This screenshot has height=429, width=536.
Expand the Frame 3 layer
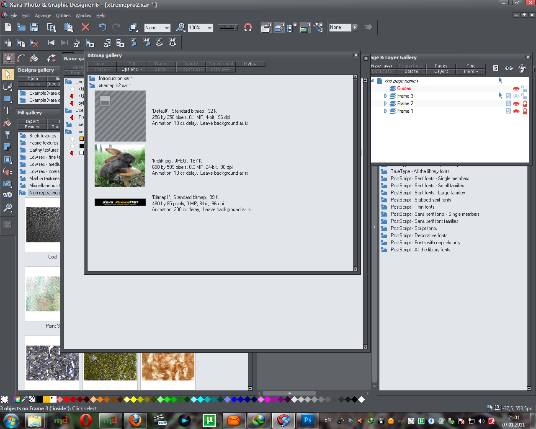click(386, 96)
